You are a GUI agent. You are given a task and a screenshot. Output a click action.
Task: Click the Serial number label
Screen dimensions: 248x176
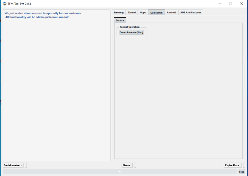pyautogui.click(x=13, y=165)
